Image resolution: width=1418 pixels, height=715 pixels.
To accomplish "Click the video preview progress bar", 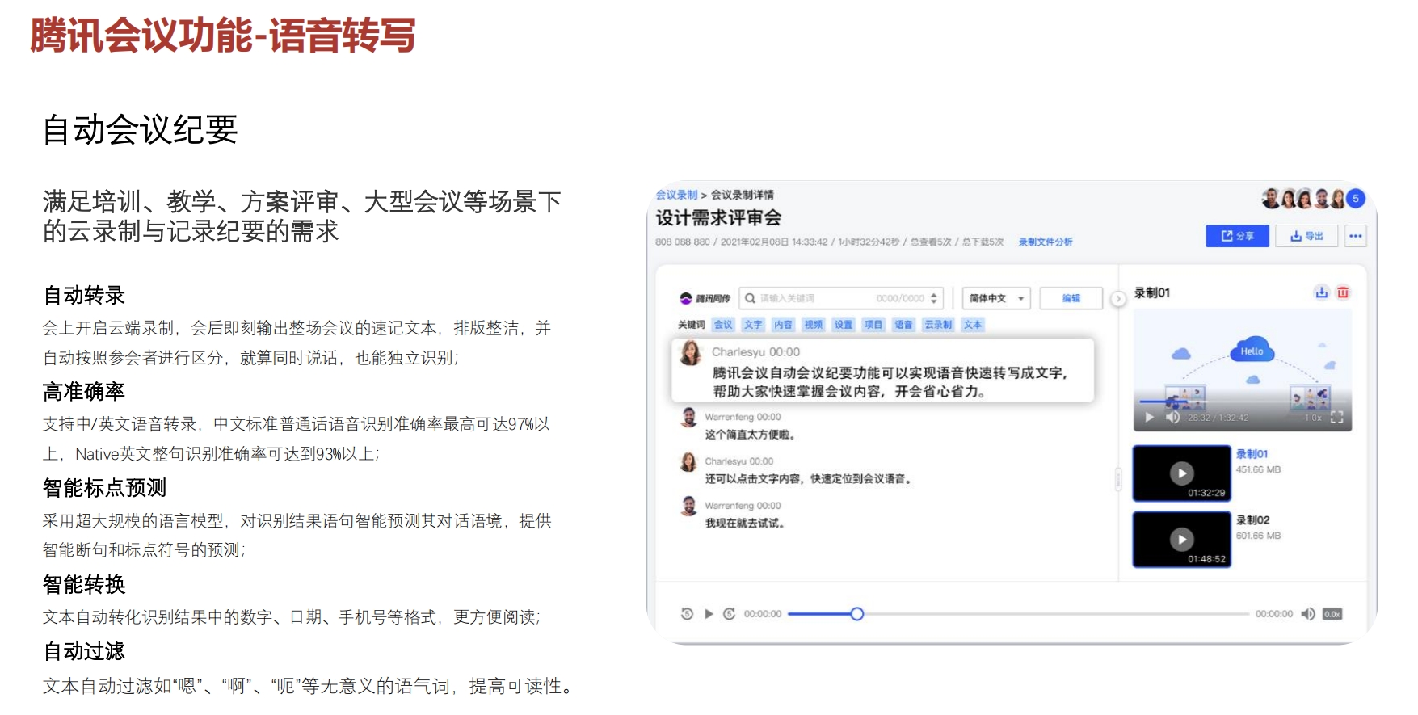I will coord(1243,402).
